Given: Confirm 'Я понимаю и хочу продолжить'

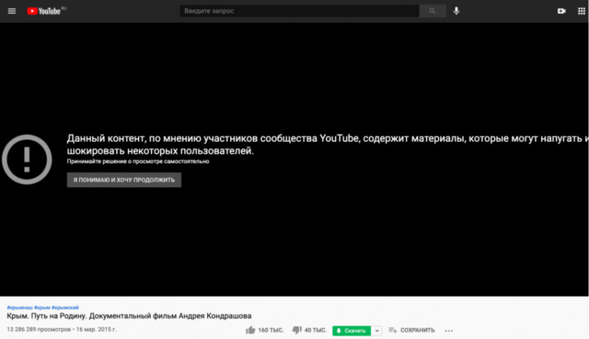Looking at the screenshot, I should click(124, 180).
